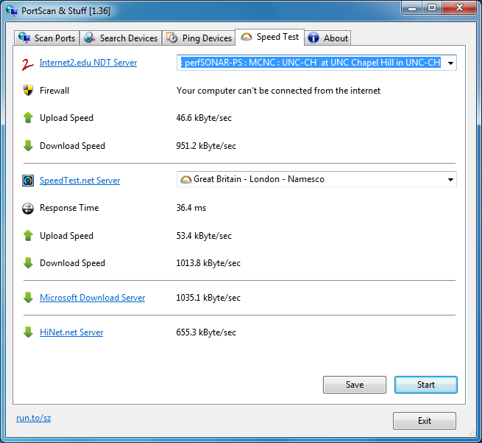
Task: Open the SpeedTest.net Server link
Action: click(80, 181)
